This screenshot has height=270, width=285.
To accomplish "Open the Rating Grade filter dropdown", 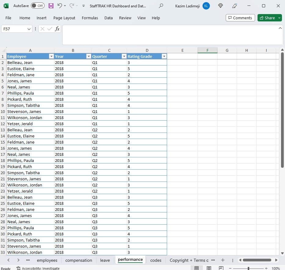I will (164, 56).
